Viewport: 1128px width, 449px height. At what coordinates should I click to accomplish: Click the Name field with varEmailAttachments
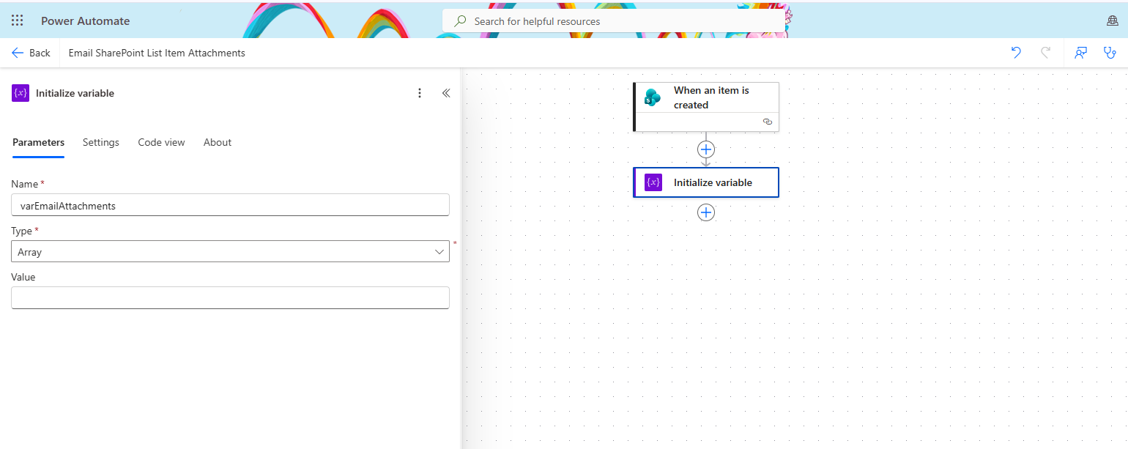(230, 205)
